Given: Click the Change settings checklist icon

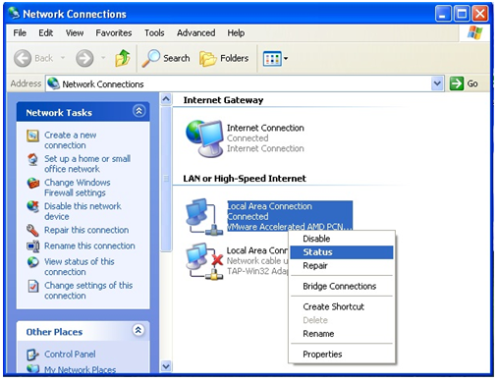Looking at the screenshot, I should coord(33,286).
